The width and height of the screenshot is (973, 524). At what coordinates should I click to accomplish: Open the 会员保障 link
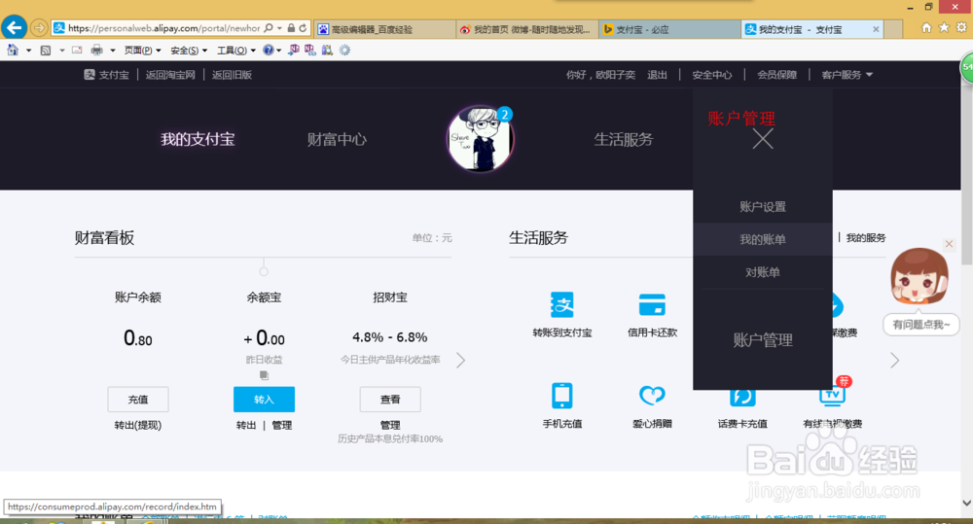point(776,75)
